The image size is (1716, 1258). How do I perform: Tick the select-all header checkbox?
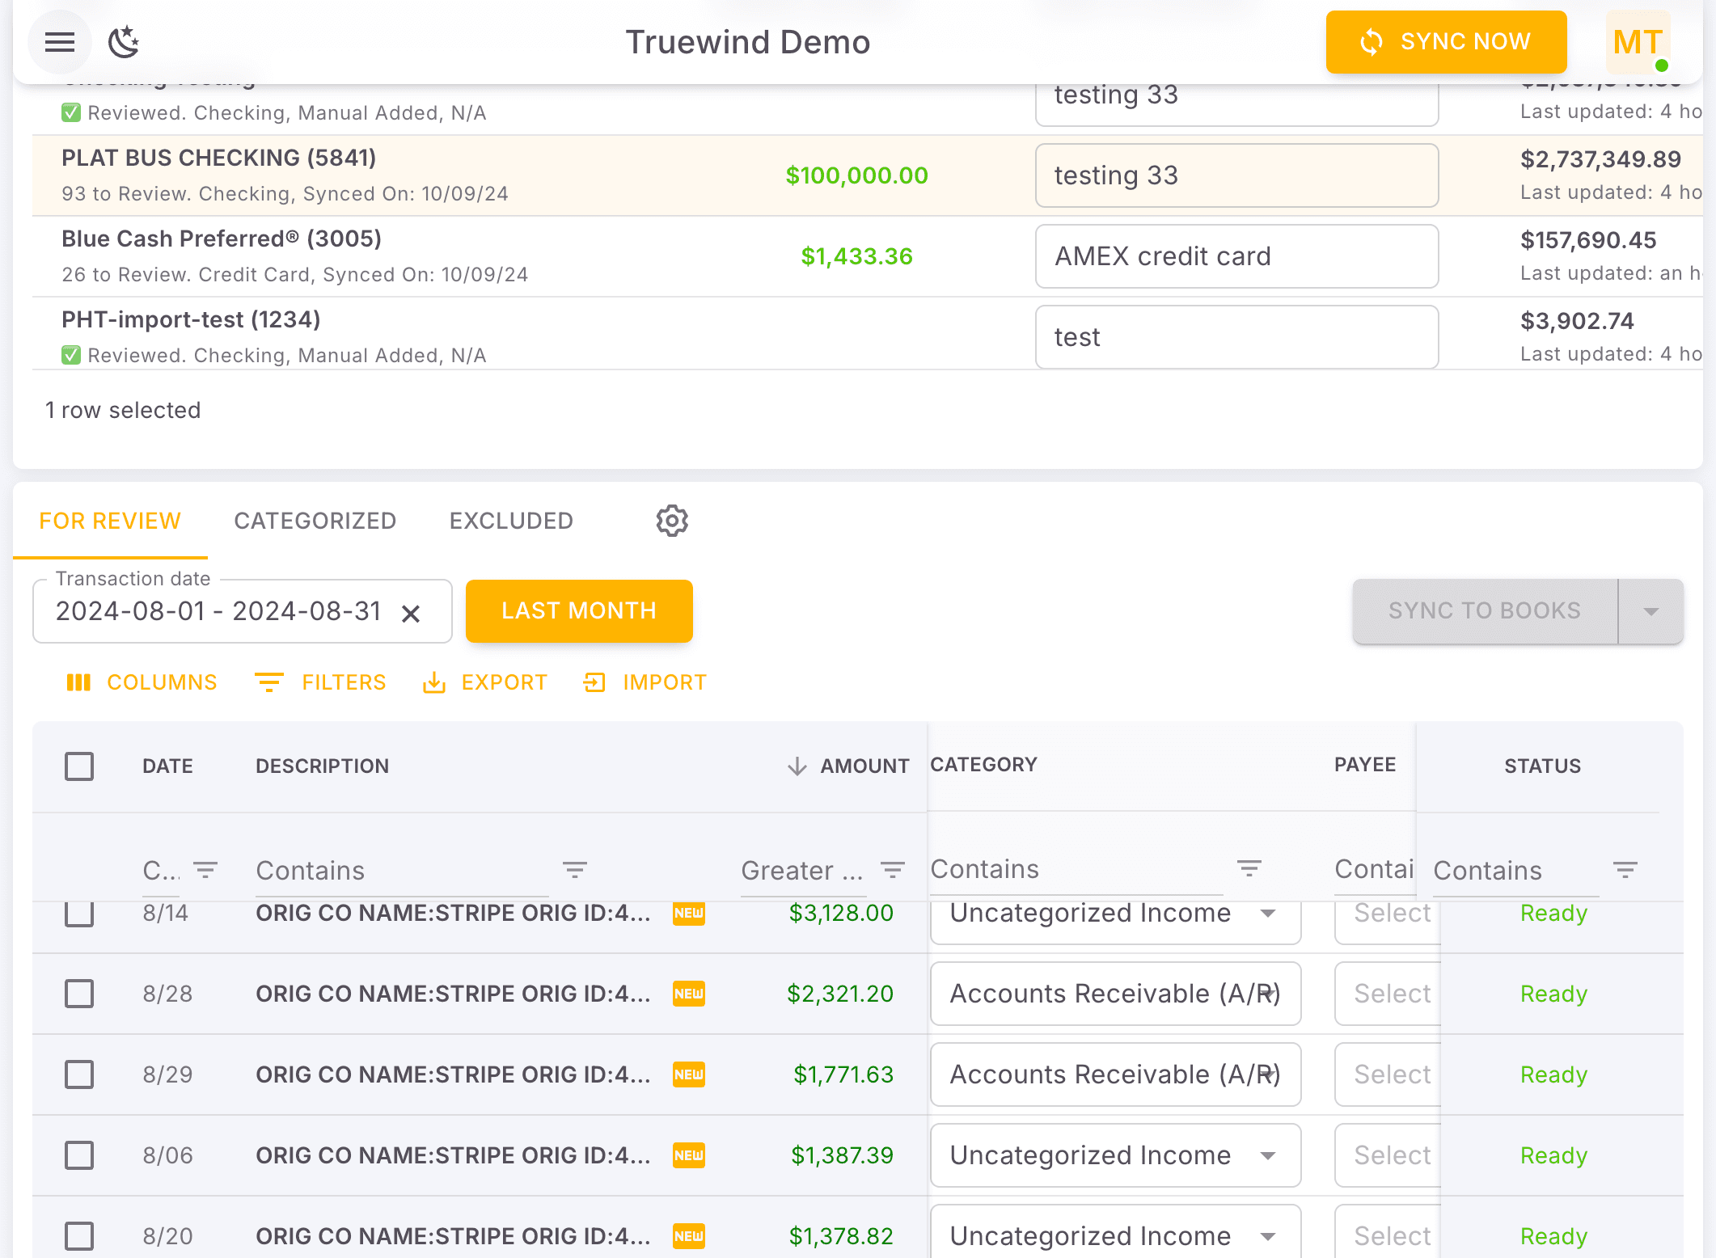(x=79, y=766)
